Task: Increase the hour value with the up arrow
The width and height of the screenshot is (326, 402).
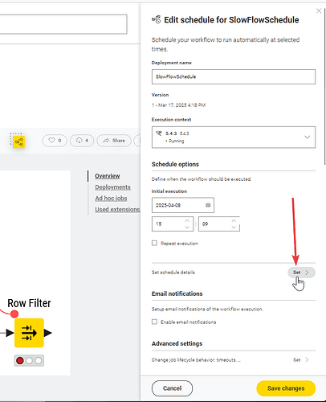Action: (x=187, y=220)
